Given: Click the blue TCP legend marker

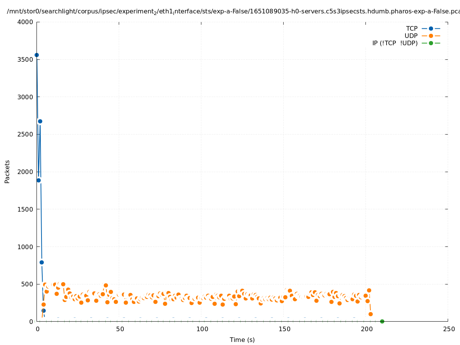Looking at the screenshot, I should click(431, 28).
